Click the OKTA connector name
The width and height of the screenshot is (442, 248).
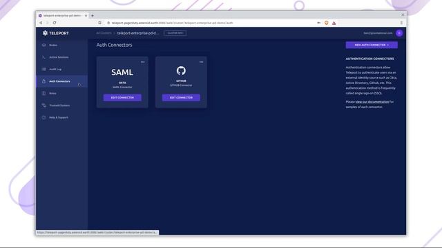[122, 83]
